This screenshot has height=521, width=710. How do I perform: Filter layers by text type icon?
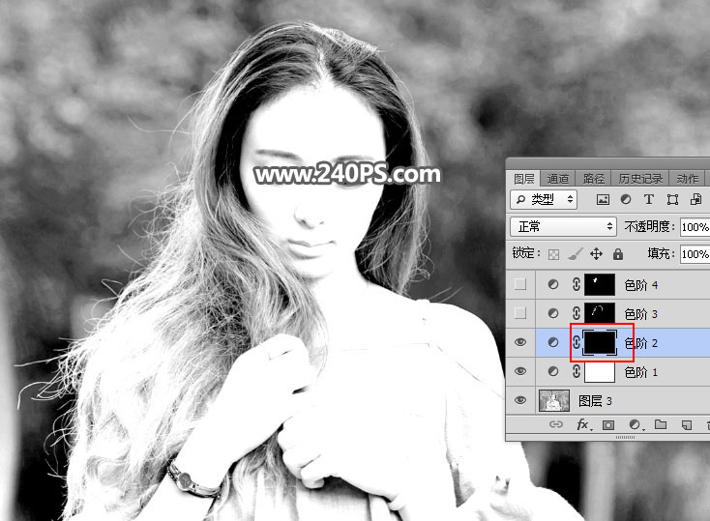(x=649, y=200)
